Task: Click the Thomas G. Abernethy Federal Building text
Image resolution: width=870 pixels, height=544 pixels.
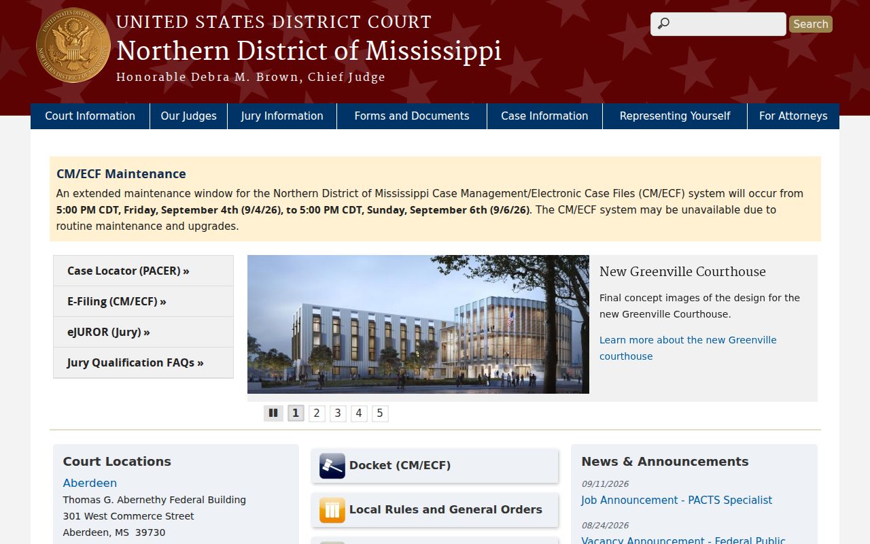Action: click(x=154, y=500)
